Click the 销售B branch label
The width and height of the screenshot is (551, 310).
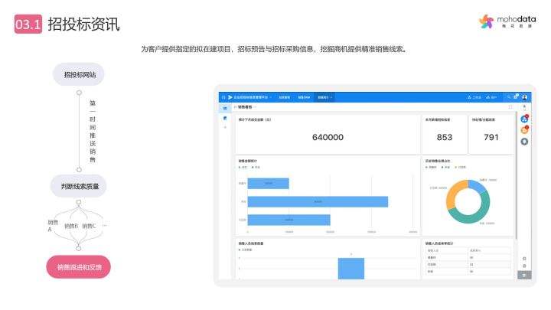pos(71,226)
